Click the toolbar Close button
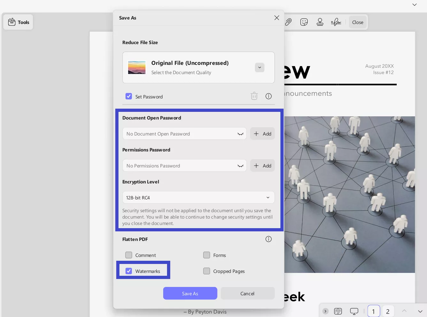Screen dimensions: 427x317 [x=358, y=22]
